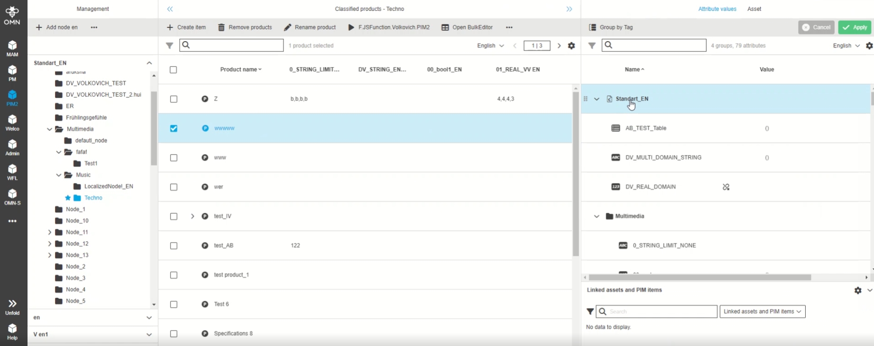
Task: Click Create item in toolbar
Action: point(186,27)
